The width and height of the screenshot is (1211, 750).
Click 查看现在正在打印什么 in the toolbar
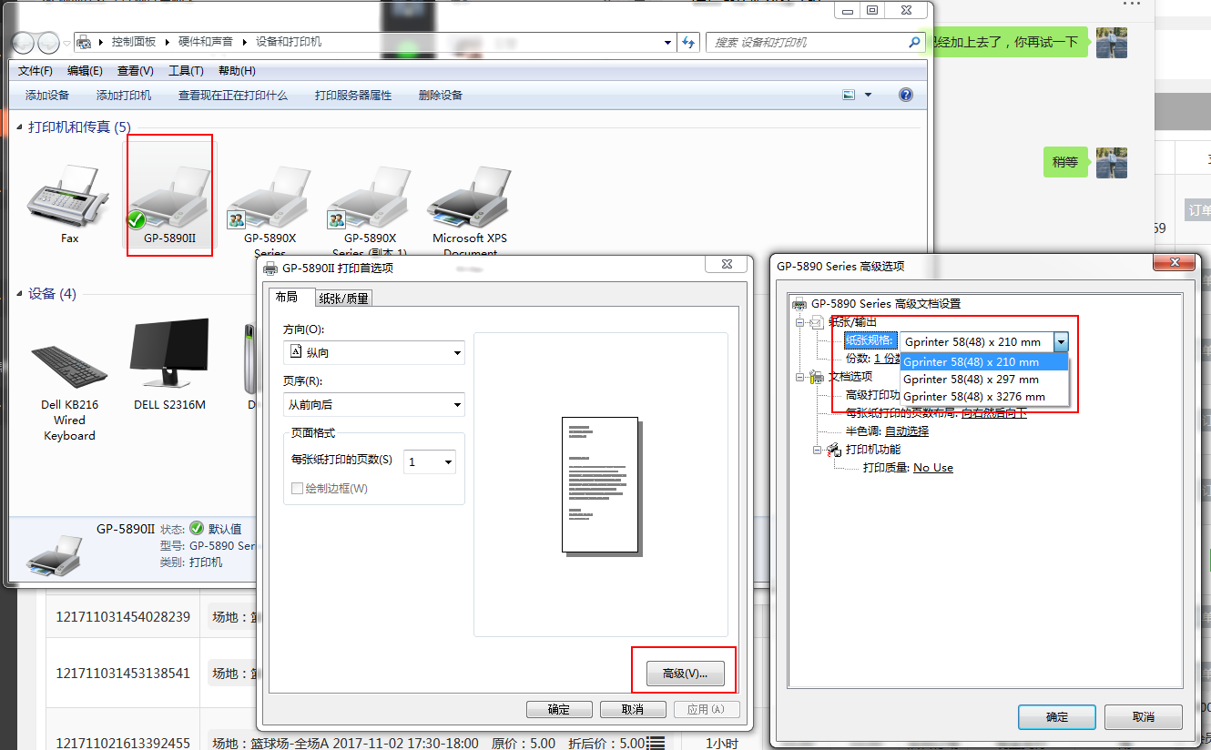tap(233, 95)
